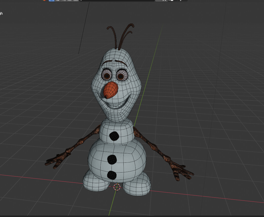Expand the collapsed header via its arrow
264x217 pixels.
[82, 1]
